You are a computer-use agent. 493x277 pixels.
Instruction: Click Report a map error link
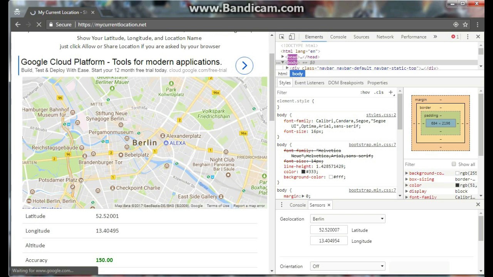tap(249, 206)
